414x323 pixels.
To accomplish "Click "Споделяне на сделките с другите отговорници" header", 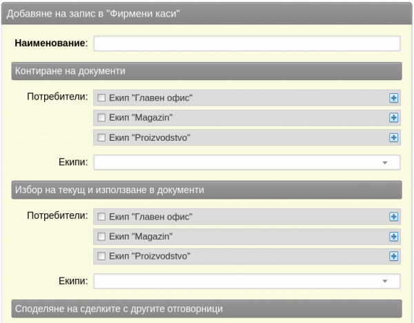I will [207, 309].
